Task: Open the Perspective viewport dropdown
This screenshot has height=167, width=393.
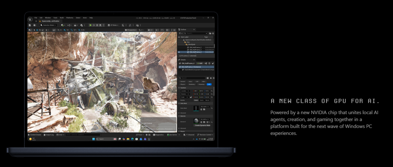Action: click(131, 30)
